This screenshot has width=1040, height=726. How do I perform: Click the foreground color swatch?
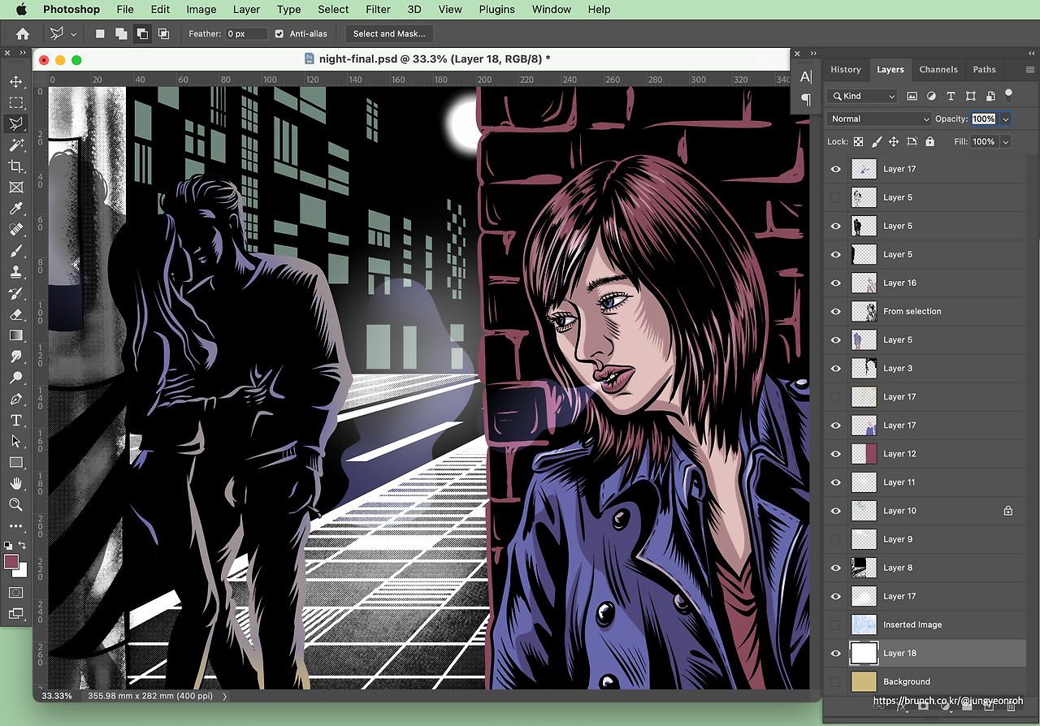pyautogui.click(x=11, y=562)
